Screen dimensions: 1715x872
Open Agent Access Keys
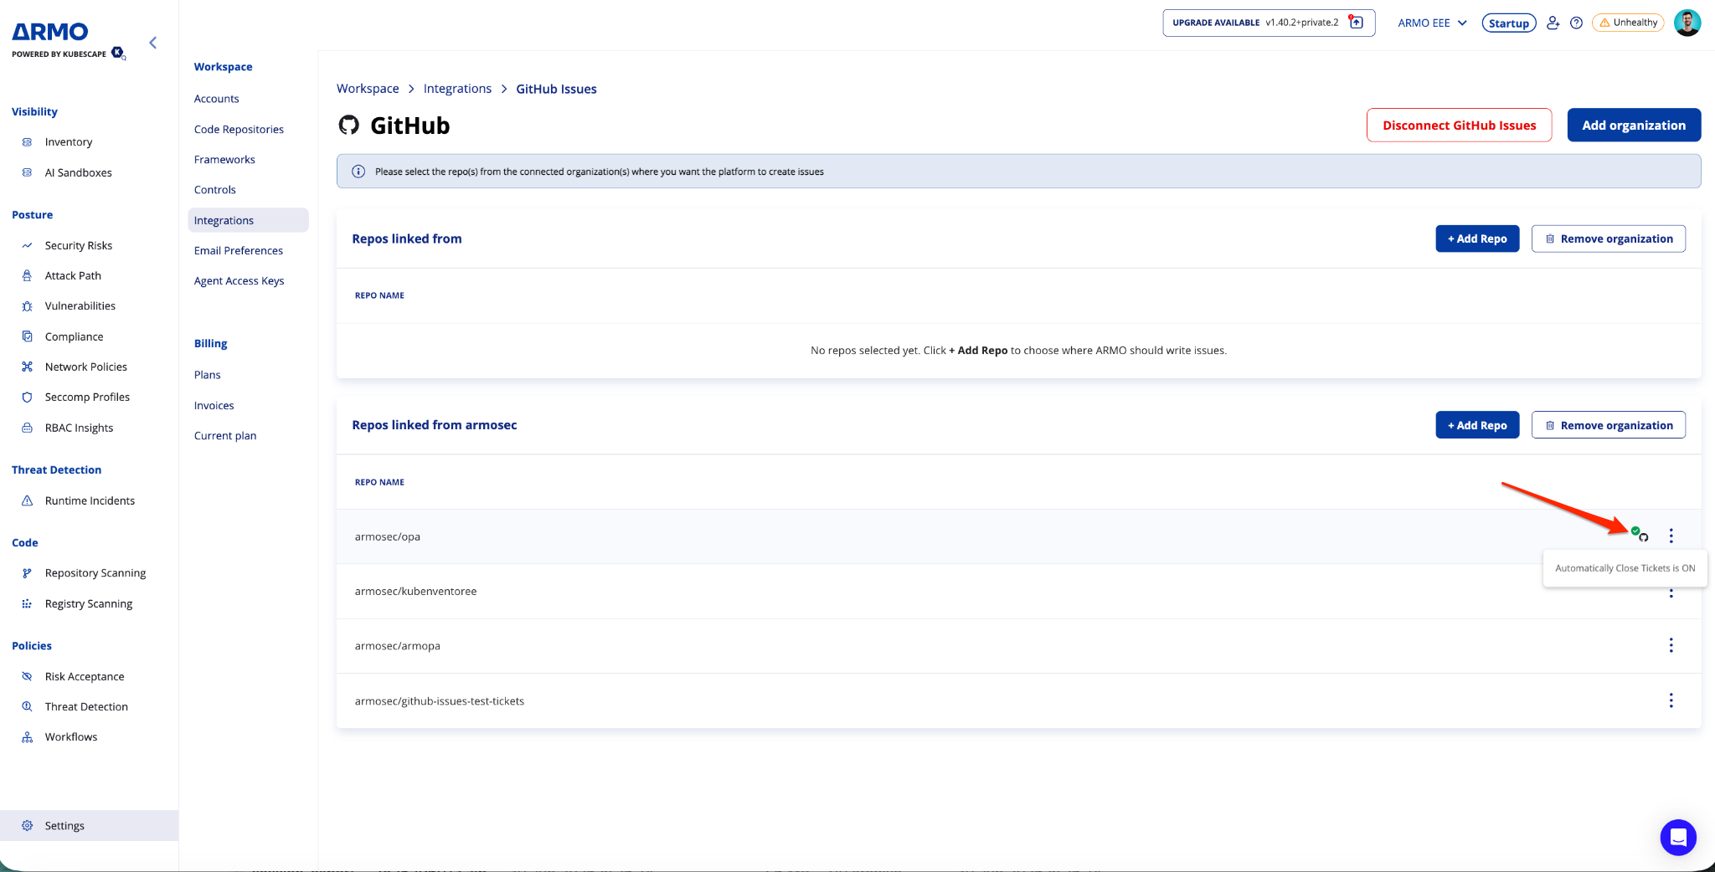(x=239, y=281)
